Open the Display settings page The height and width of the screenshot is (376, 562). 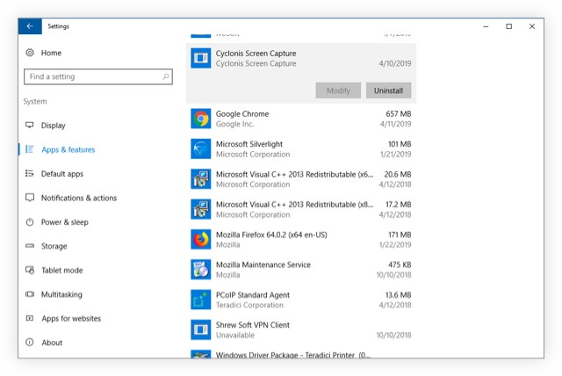[x=53, y=126]
